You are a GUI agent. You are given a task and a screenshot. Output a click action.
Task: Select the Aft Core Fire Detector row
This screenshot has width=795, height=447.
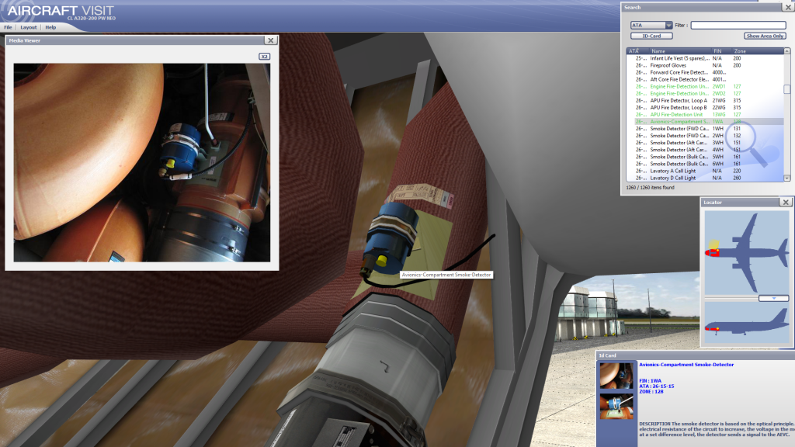[705, 80]
